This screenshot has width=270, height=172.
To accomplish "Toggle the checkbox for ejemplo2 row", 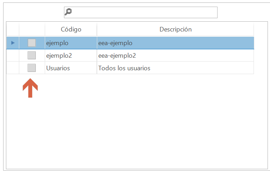I will (x=32, y=55).
